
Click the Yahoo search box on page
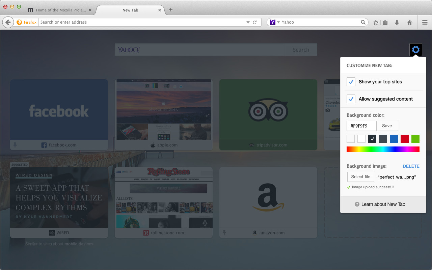tap(200, 50)
